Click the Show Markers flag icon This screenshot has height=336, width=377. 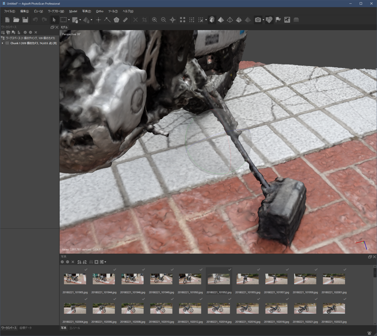point(278,20)
